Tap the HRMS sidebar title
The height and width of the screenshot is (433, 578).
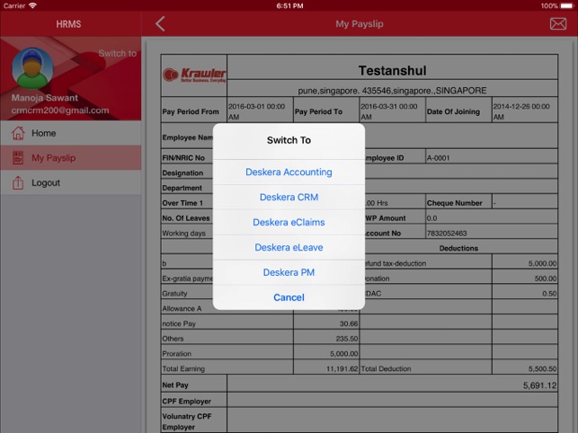68,24
